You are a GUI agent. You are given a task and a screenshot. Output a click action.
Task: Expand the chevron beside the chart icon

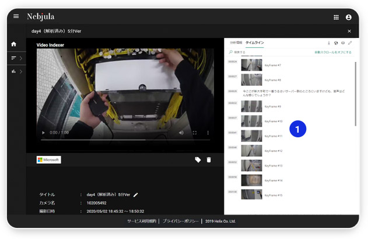(x=21, y=71)
